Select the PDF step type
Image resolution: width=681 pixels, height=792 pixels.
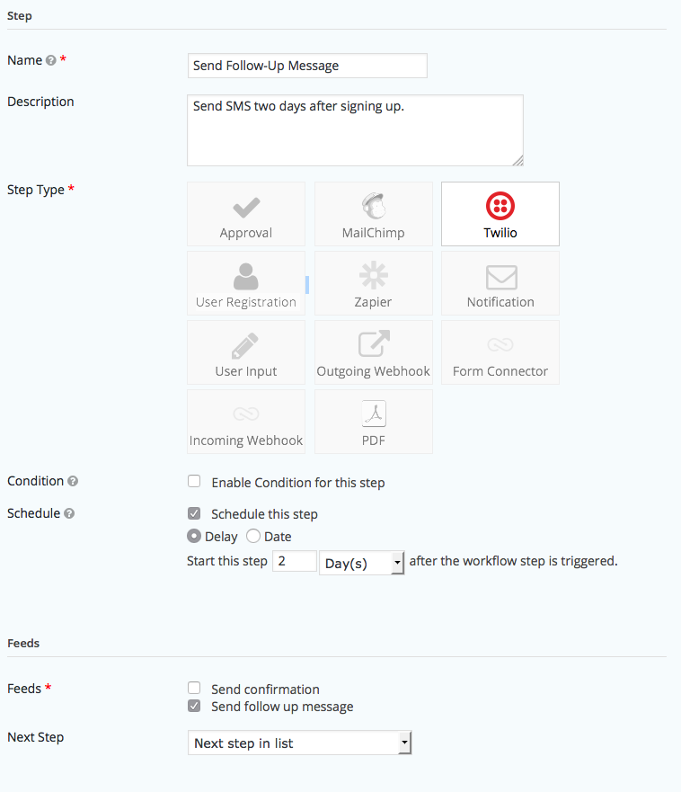click(374, 422)
